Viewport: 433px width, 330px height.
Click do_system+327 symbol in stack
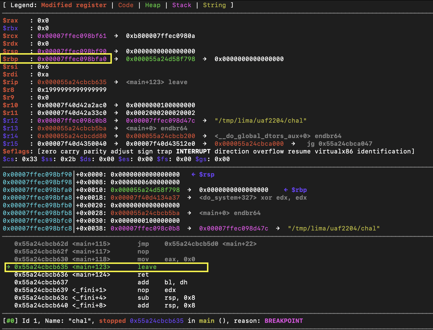[x=228, y=198]
